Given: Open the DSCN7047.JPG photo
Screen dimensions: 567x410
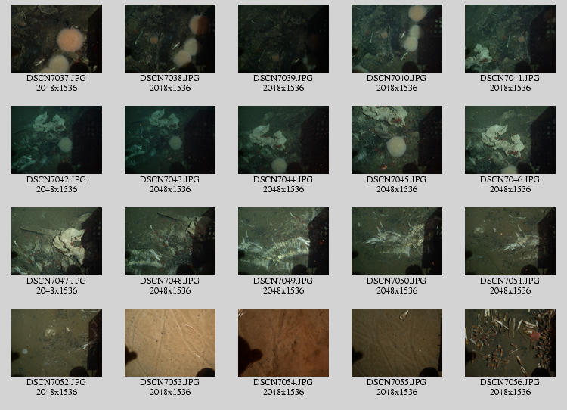Looking at the screenshot, I should [57, 241].
